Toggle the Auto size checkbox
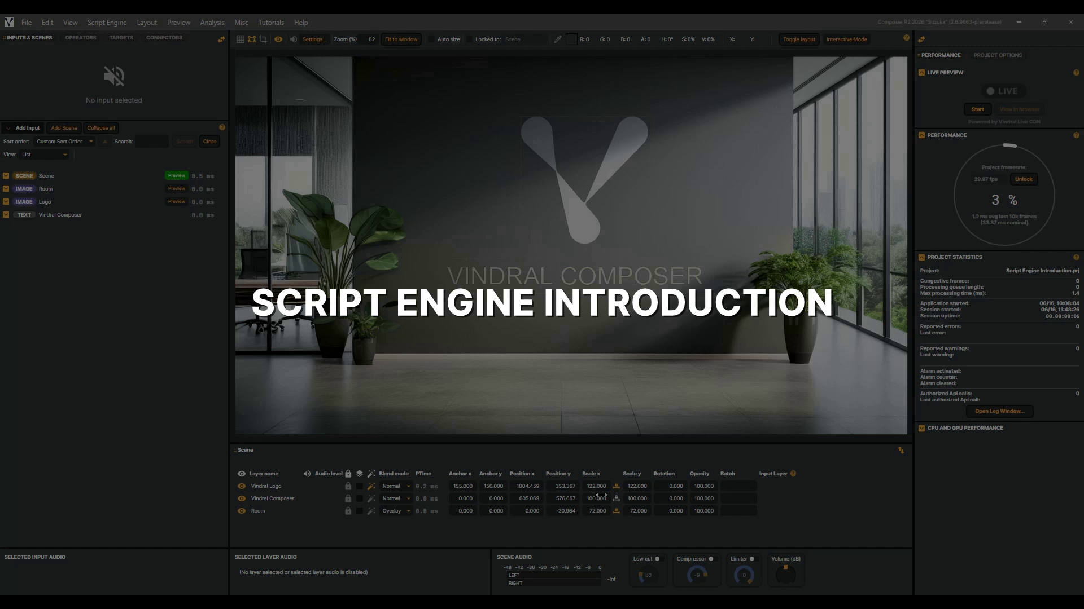This screenshot has width=1084, height=609. 431,39
